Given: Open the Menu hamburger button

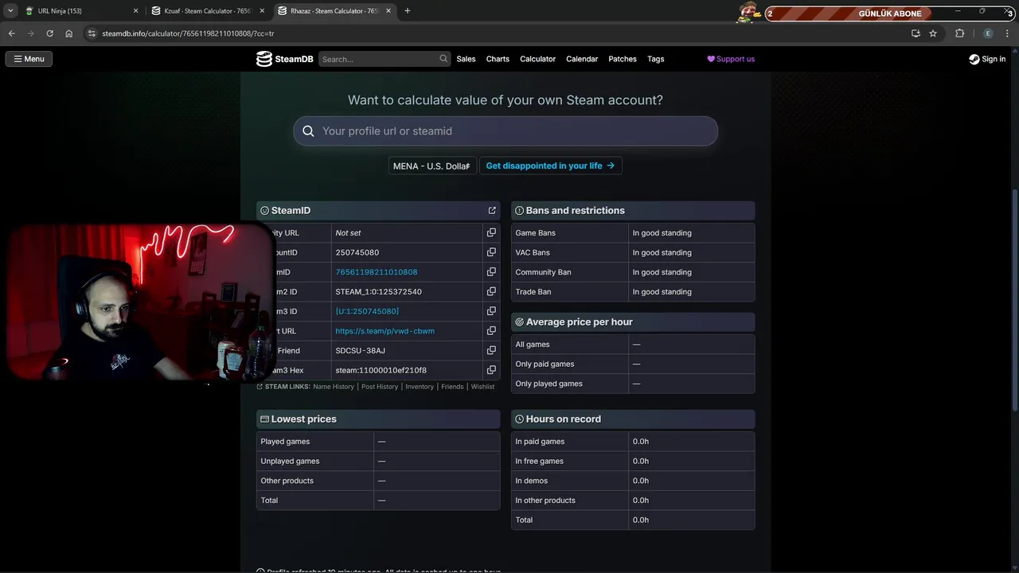Looking at the screenshot, I should tap(29, 59).
